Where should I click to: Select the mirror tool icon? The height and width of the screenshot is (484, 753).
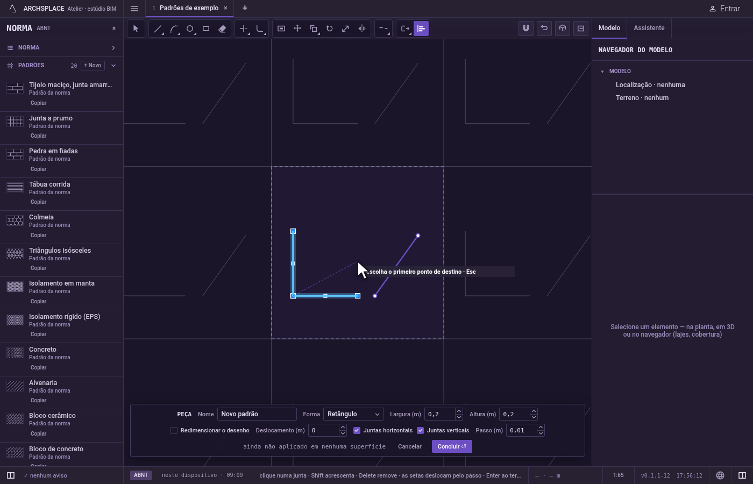(362, 29)
